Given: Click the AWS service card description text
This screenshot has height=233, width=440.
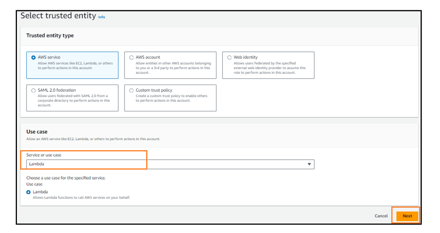Looking at the screenshot, I should (x=75, y=65).
